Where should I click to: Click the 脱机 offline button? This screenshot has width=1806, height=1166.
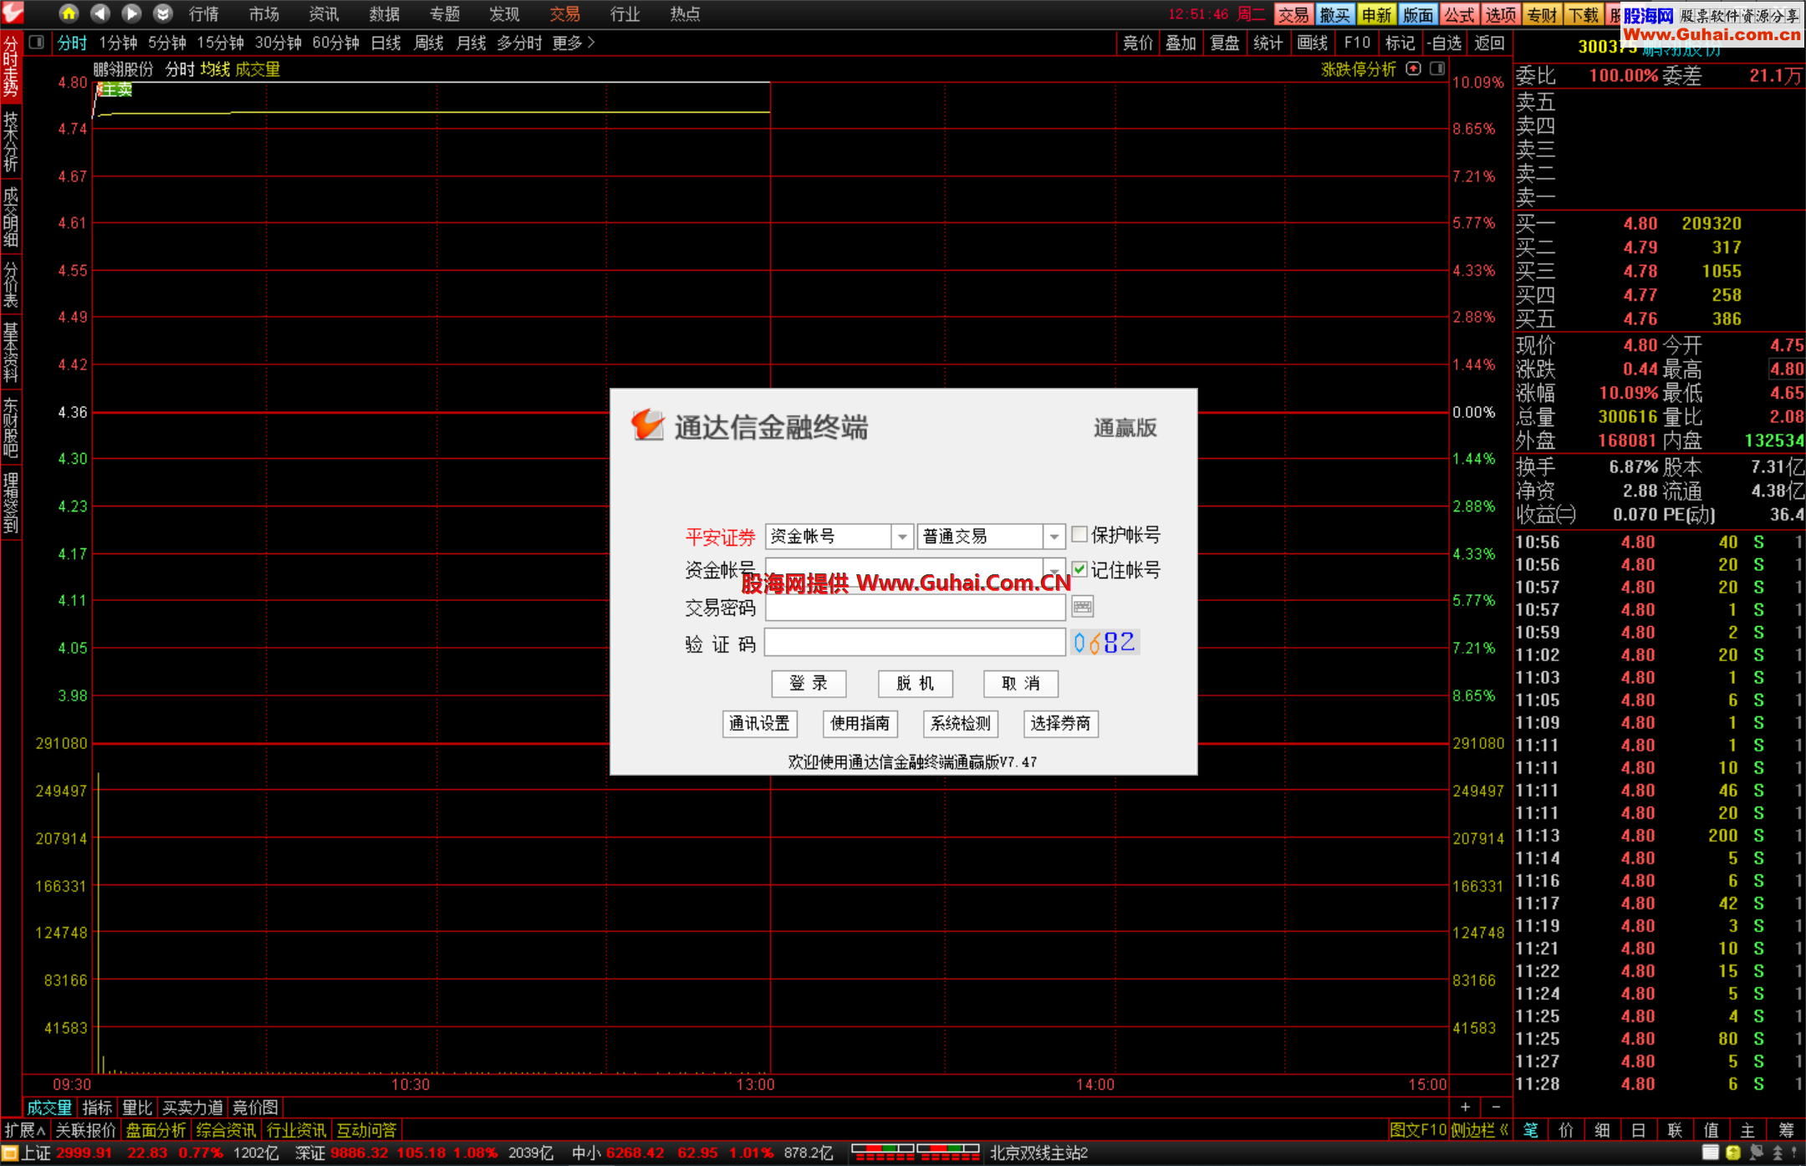(x=915, y=684)
